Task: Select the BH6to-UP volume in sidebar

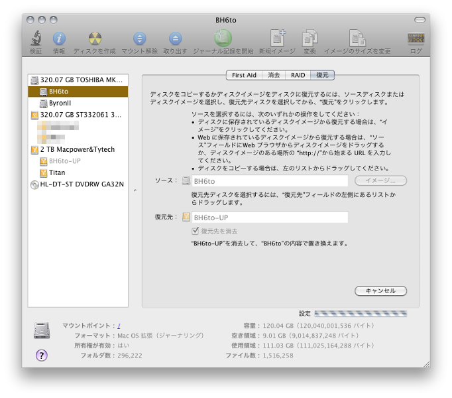Action: point(78,161)
